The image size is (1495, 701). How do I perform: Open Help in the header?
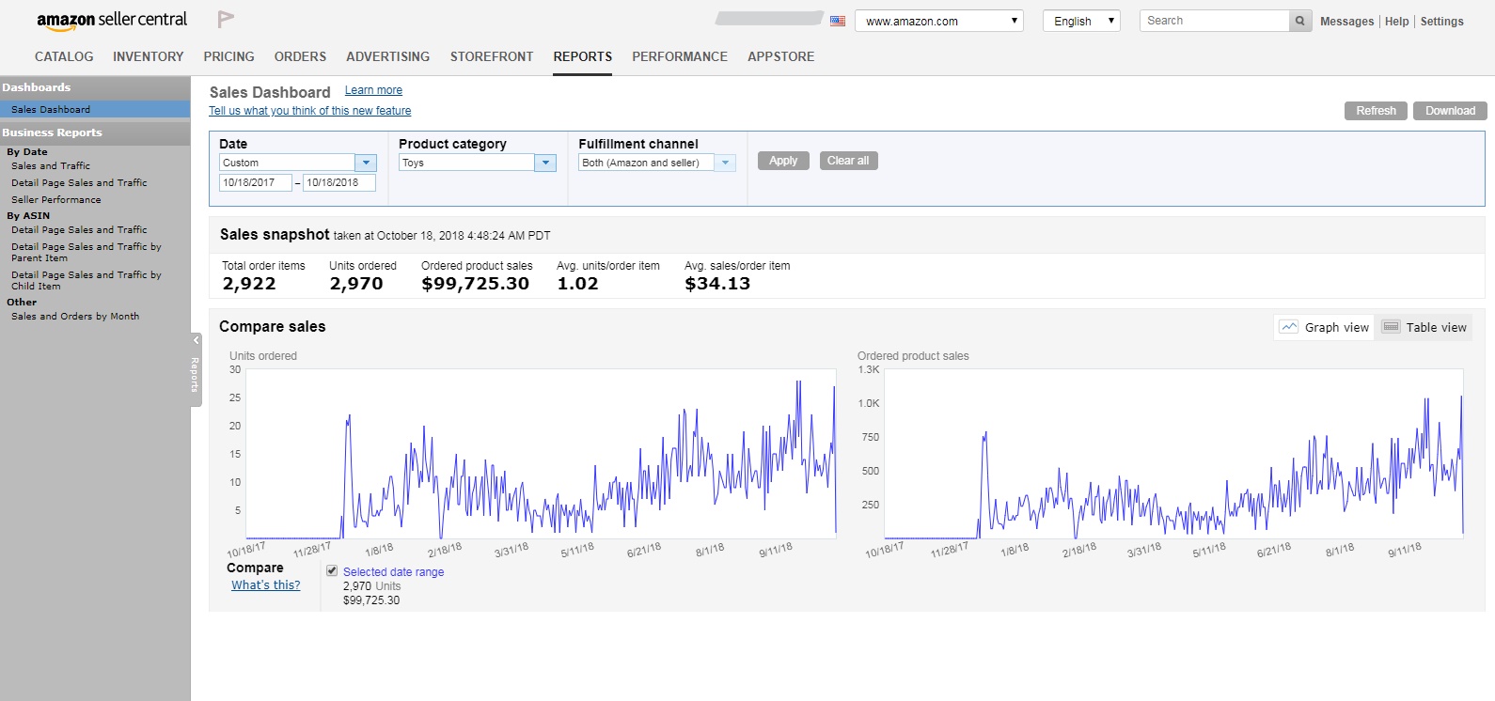pos(1397,22)
